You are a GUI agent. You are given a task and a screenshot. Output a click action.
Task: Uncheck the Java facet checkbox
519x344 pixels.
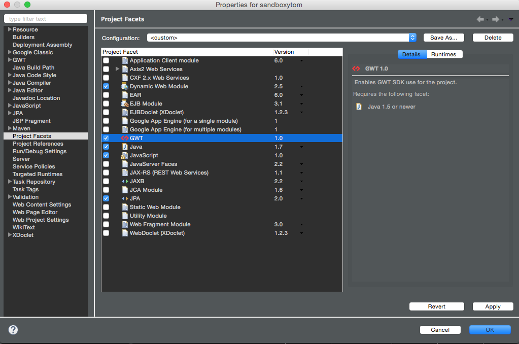coord(106,147)
